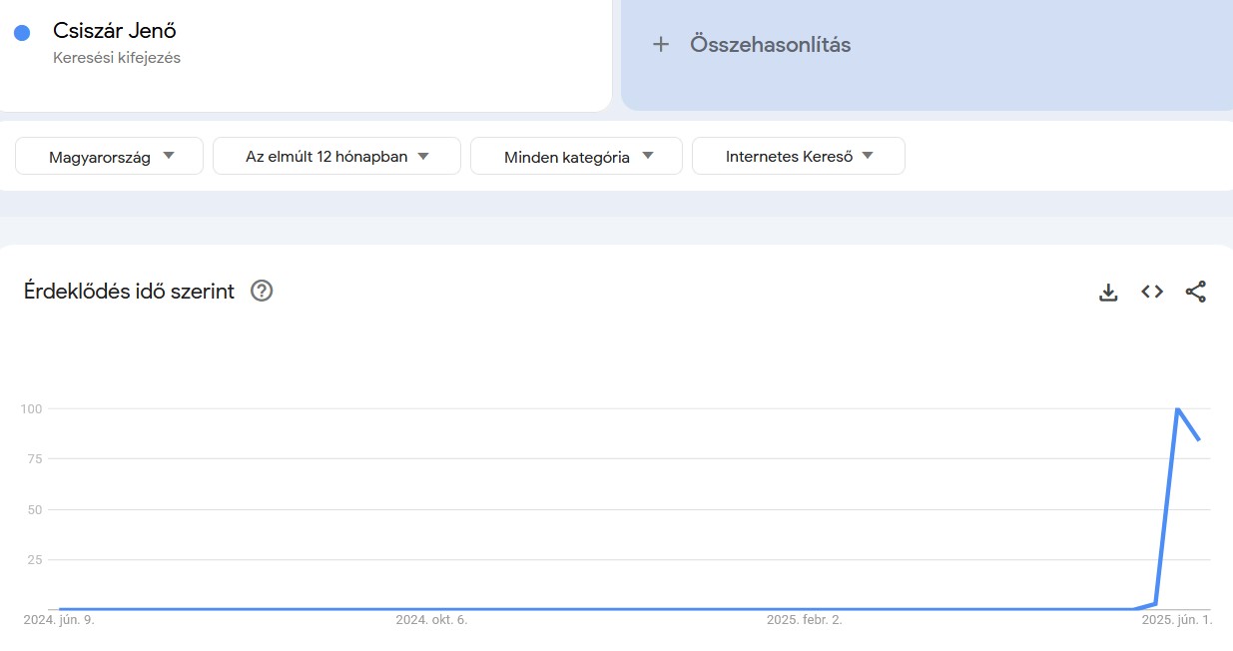Open help for Érdeklődés idő szerint
This screenshot has width=1233, height=651.
(261, 291)
